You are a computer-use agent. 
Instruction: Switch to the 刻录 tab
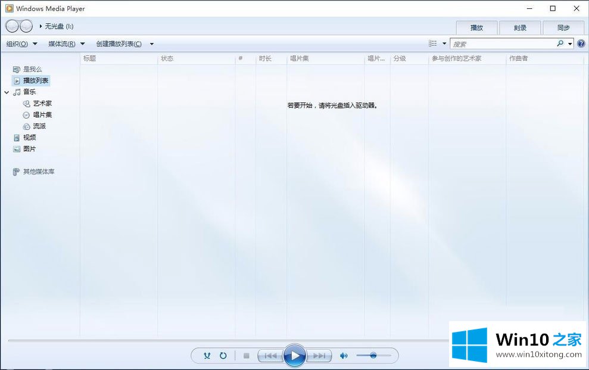521,27
